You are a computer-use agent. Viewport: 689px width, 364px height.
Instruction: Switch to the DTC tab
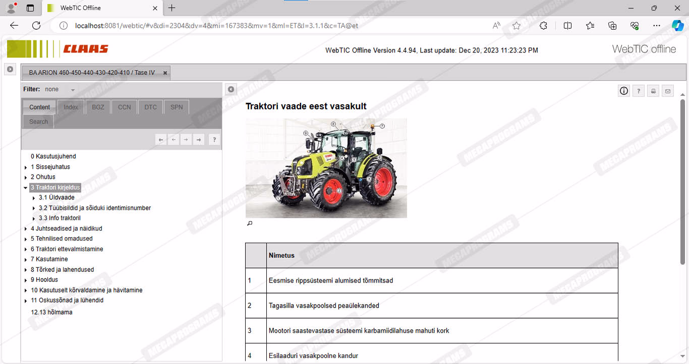coord(150,107)
